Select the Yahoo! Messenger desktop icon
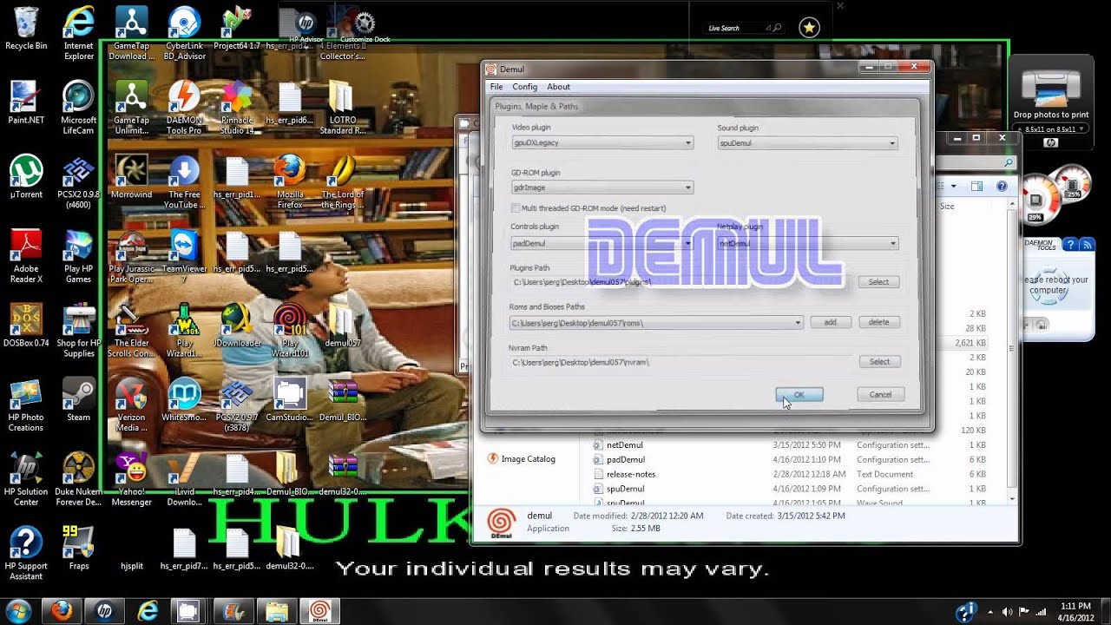This screenshot has width=1111, height=625. tap(131, 480)
